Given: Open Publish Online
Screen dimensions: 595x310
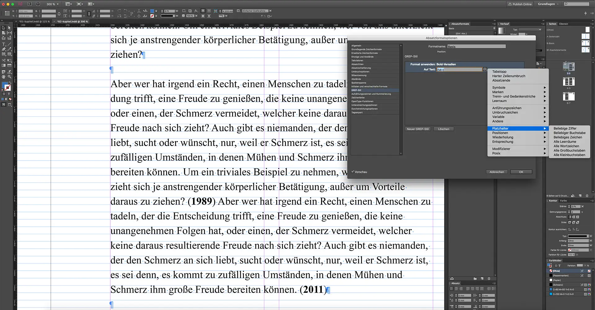Looking at the screenshot, I should [x=520, y=4].
